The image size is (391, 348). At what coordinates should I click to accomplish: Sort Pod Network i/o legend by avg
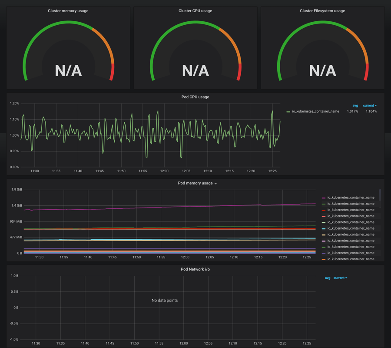click(328, 278)
